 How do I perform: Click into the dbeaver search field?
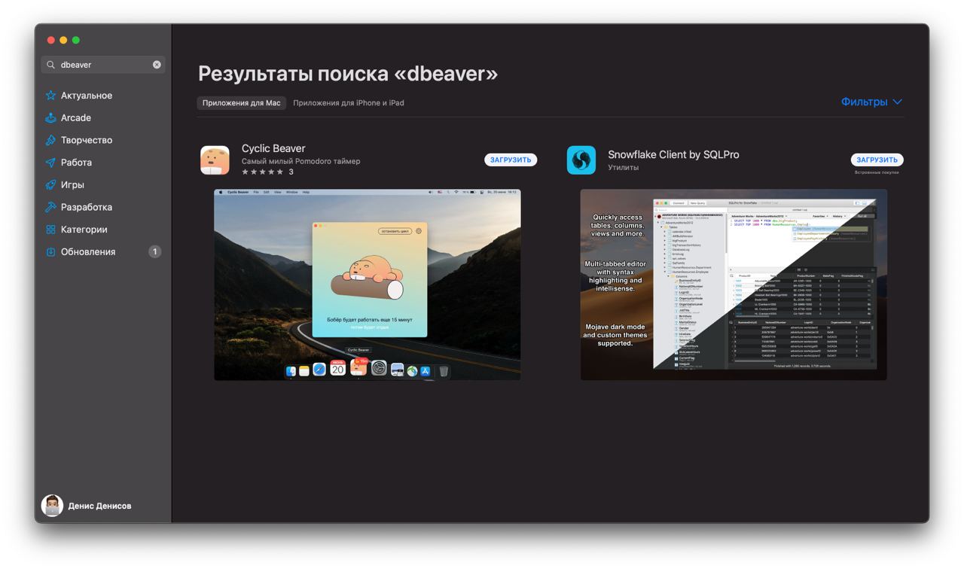point(103,65)
